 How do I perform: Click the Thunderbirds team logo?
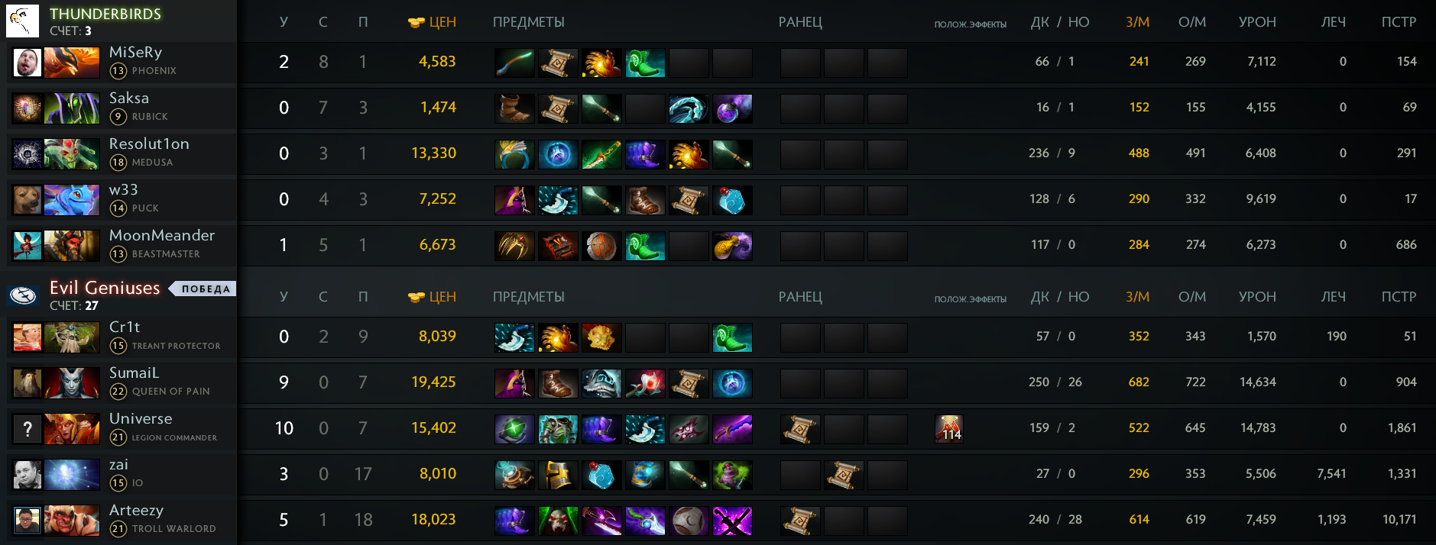(22, 21)
